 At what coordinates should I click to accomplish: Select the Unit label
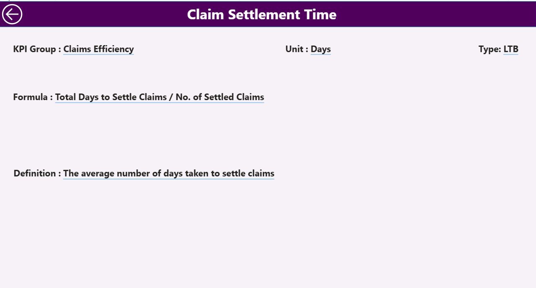pyautogui.click(x=294, y=49)
